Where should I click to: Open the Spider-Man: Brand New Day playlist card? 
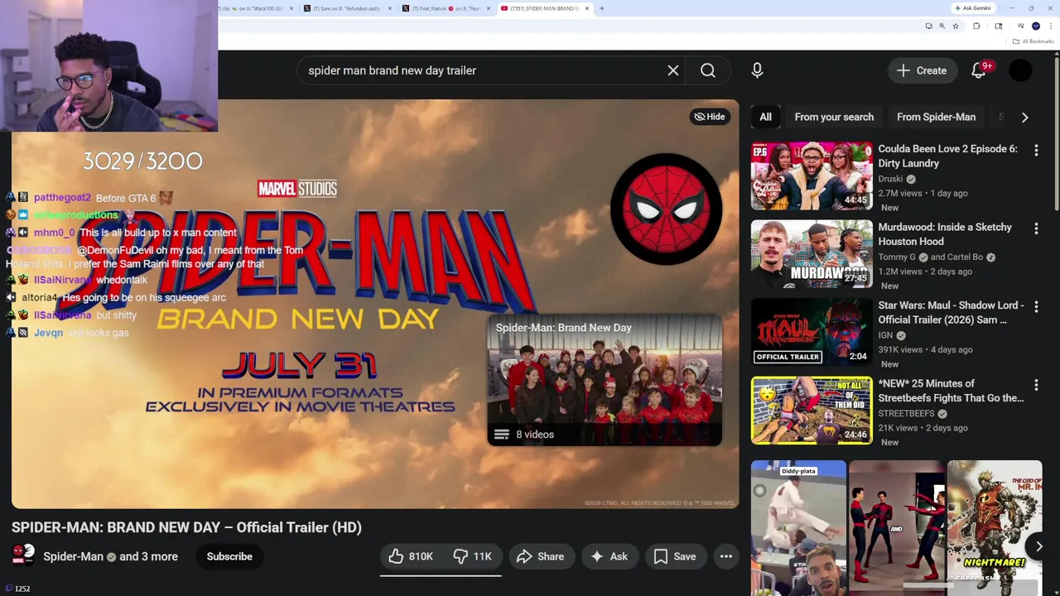coord(605,380)
